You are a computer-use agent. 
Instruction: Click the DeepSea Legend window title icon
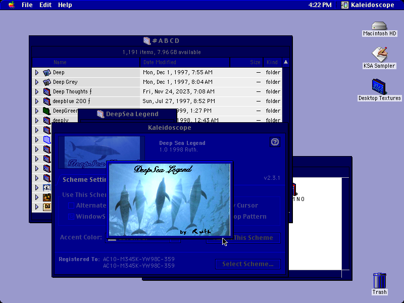pos(100,114)
